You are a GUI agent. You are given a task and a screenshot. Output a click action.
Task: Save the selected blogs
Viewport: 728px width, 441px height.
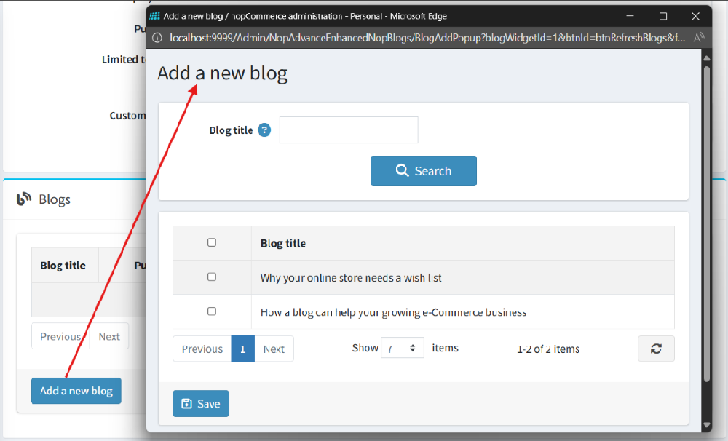click(200, 403)
